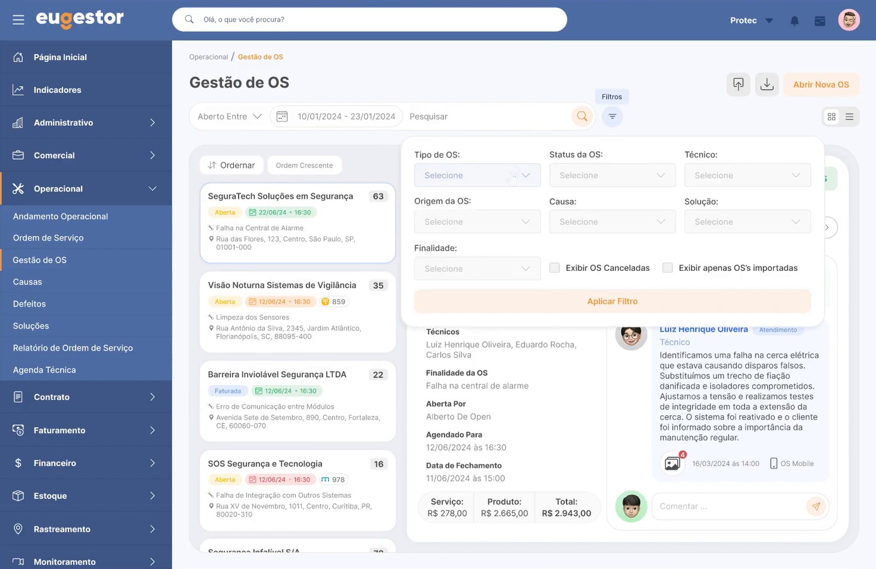876x569 pixels.
Task: Select the SOS Segurança e Tecnologia card
Action: point(298,490)
